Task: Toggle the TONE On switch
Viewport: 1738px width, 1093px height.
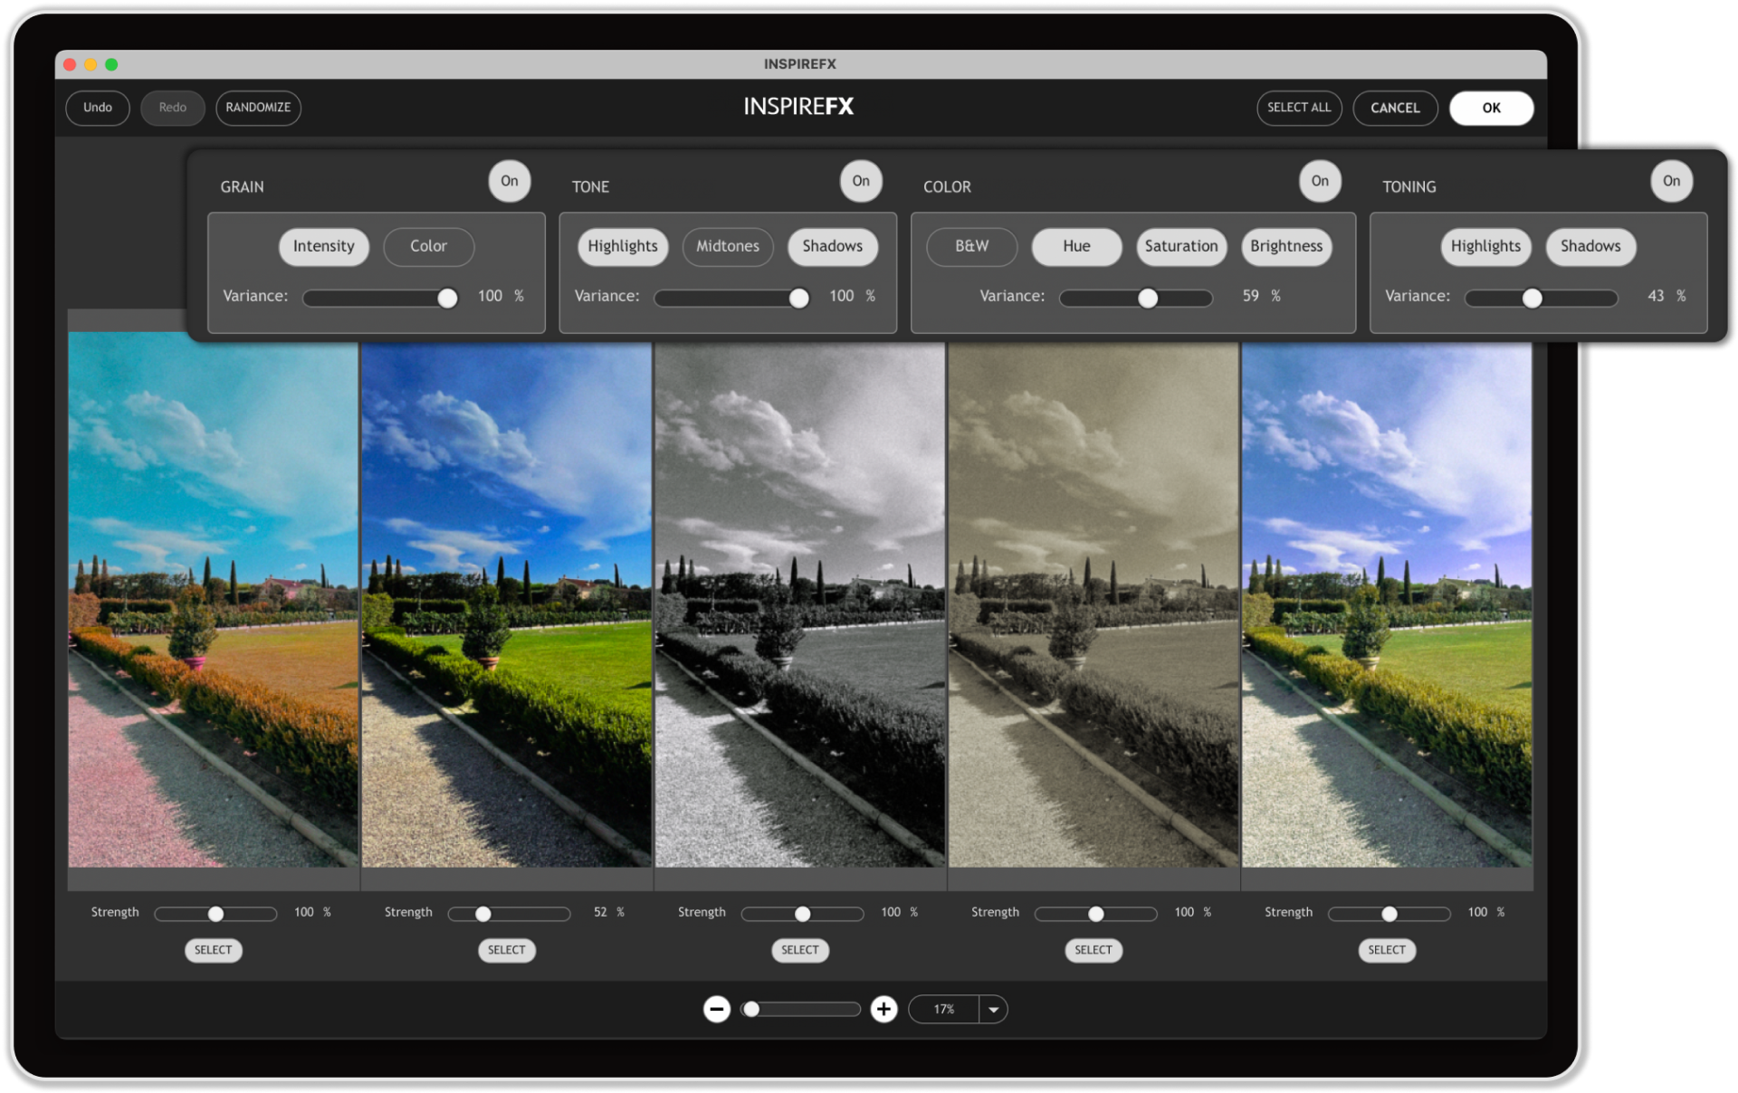Action: pyautogui.click(x=861, y=181)
